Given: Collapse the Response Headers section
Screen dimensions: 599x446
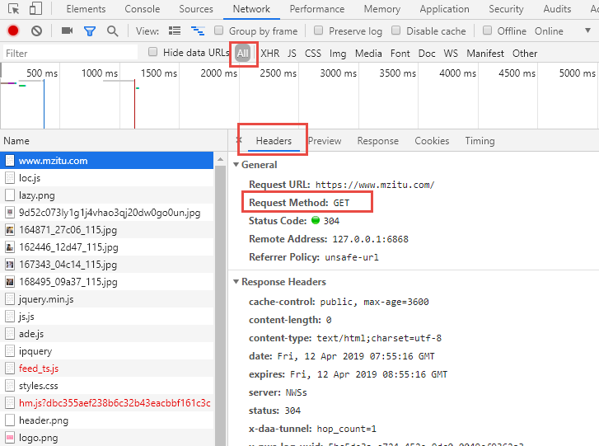Looking at the screenshot, I should point(236,282).
